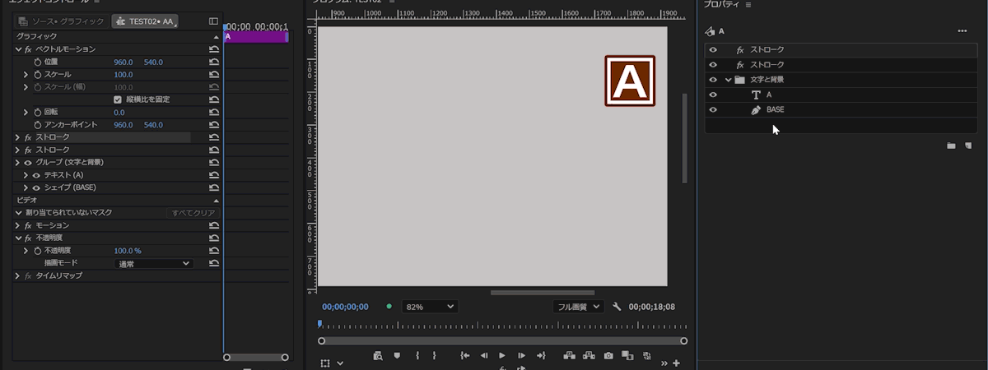Reset the シェイプ (BASE) row
Viewport: 988px width, 370px height.
(214, 187)
